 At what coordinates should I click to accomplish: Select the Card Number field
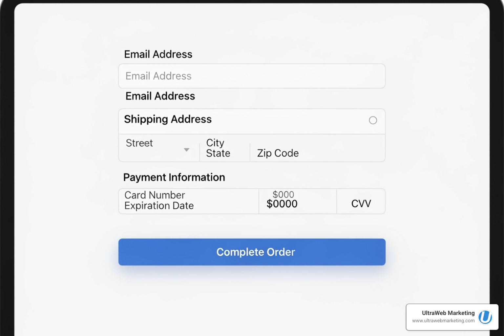coord(154,195)
